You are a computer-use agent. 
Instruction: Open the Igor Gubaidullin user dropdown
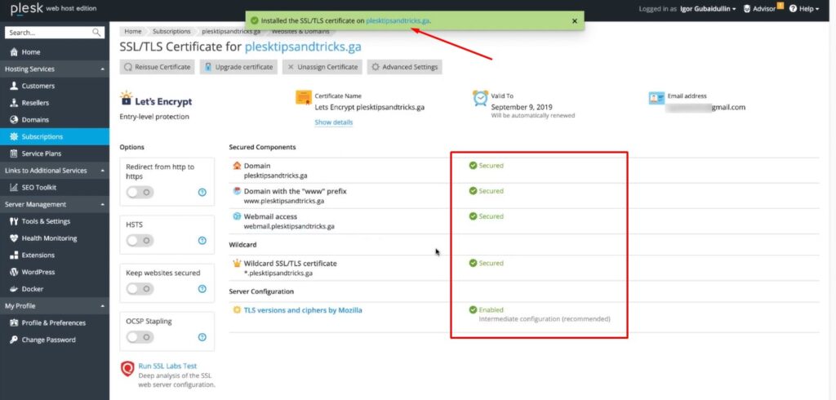click(x=707, y=8)
